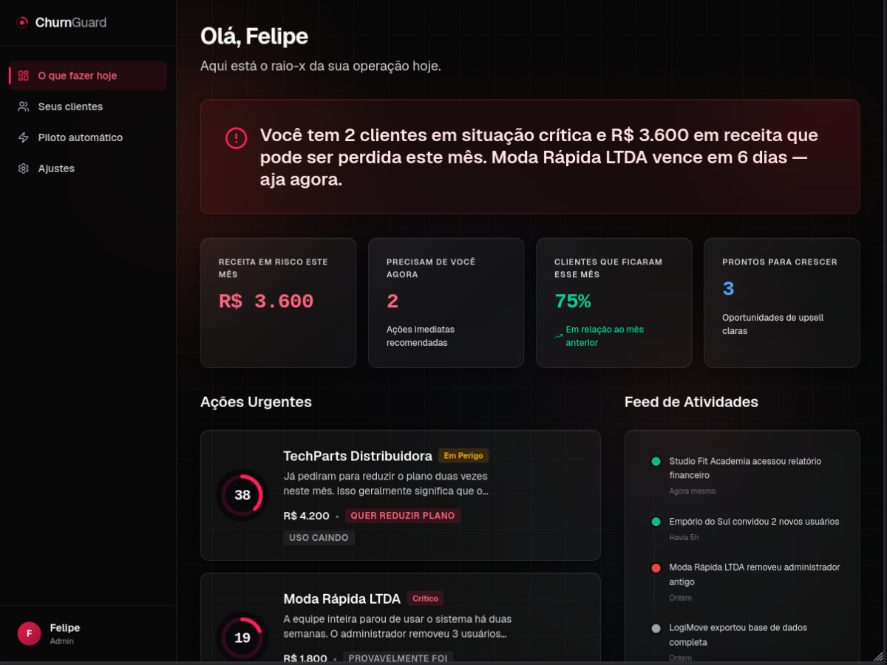Image resolution: width=887 pixels, height=665 pixels.
Task: Click the red dot beside the Moda Rápida LTDA activity
Action: pos(656,567)
